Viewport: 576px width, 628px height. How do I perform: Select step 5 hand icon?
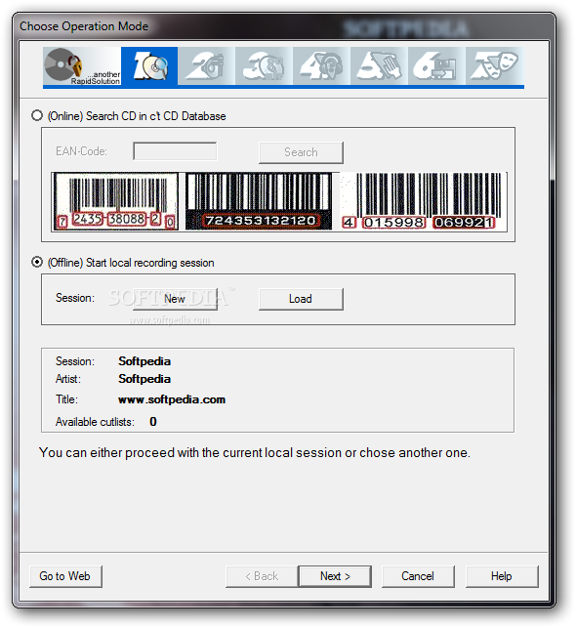379,66
